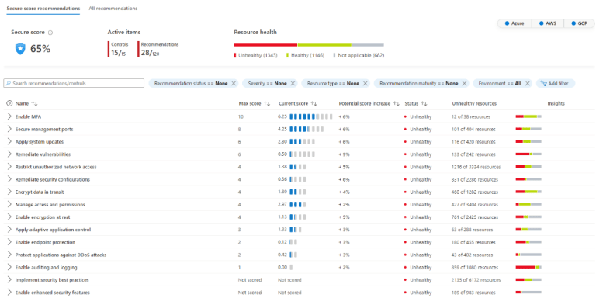Switch to All recommendations tab
Image resolution: width=596 pixels, height=298 pixels.
113,9
